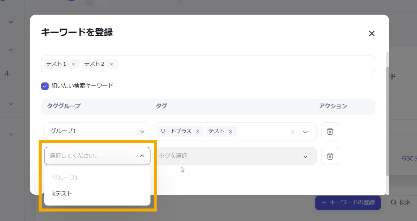Screen dimensions: 417x221
Task: Collapse the expanded left sidebar section
Action: click(x=11, y=50)
